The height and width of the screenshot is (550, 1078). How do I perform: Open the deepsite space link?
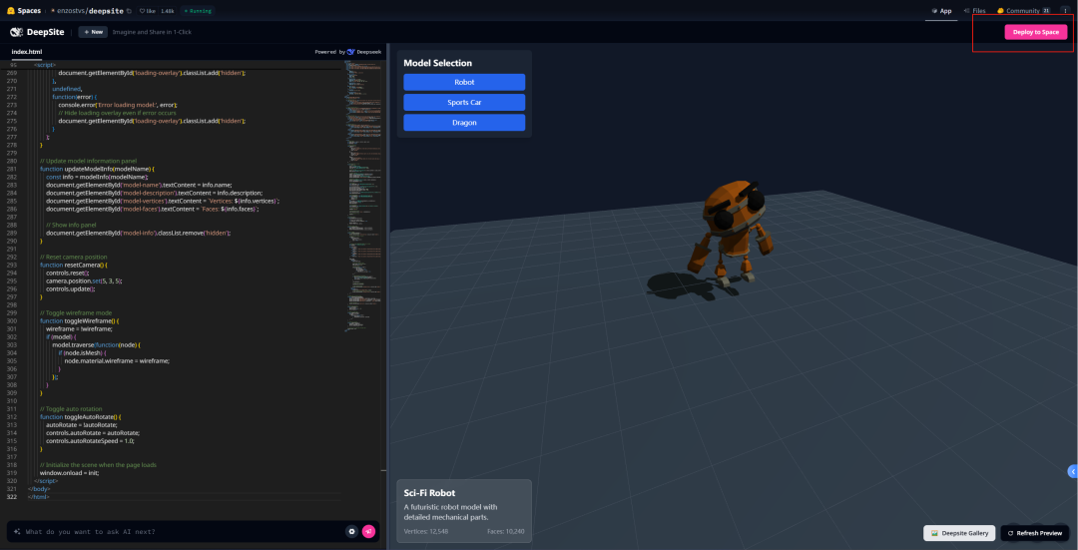(x=105, y=11)
